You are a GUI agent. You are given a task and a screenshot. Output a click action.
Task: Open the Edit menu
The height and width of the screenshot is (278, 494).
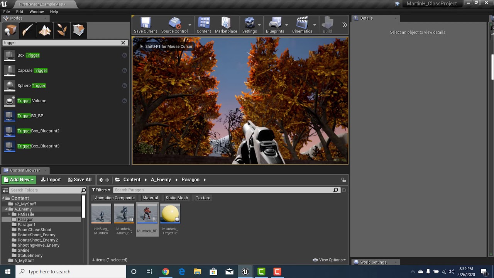[x=20, y=12]
